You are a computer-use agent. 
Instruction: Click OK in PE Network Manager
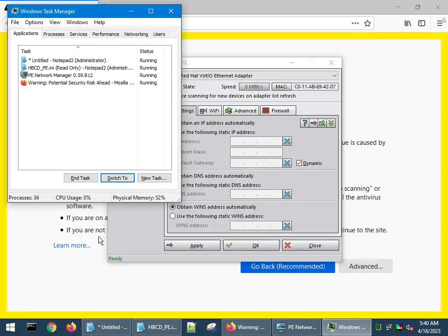pos(251,245)
